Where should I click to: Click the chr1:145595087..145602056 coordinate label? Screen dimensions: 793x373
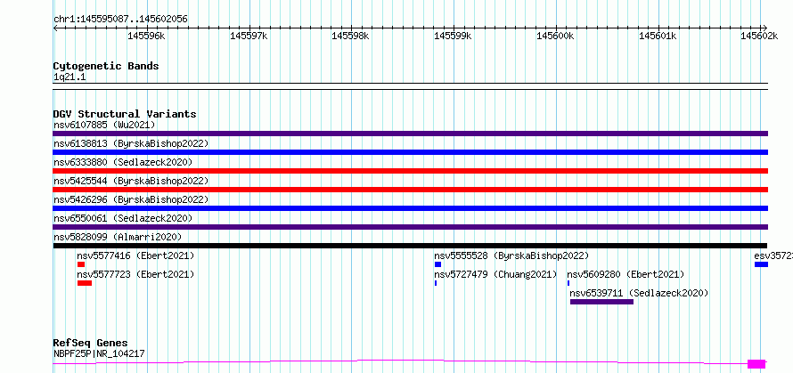pyautogui.click(x=120, y=20)
